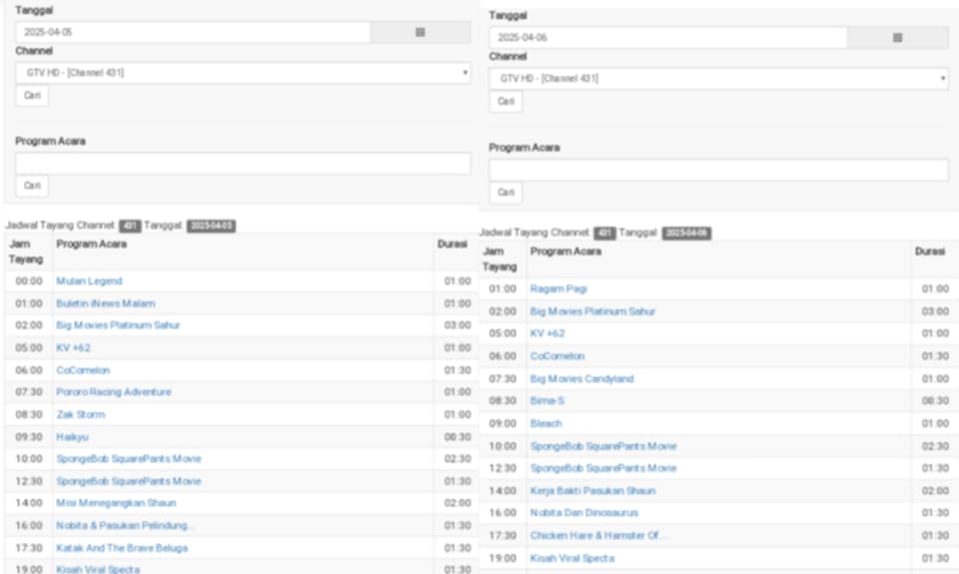Image resolution: width=959 pixels, height=574 pixels.
Task: Click the Misi Menegangkan Shaun link
Action: tap(116, 503)
